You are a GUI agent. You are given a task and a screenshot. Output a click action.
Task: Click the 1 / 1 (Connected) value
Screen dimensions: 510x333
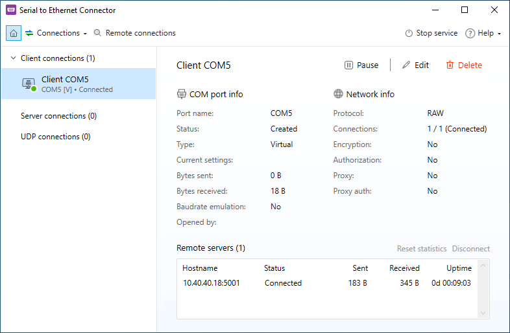point(457,129)
